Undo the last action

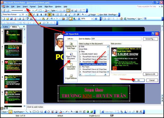[52, 19]
